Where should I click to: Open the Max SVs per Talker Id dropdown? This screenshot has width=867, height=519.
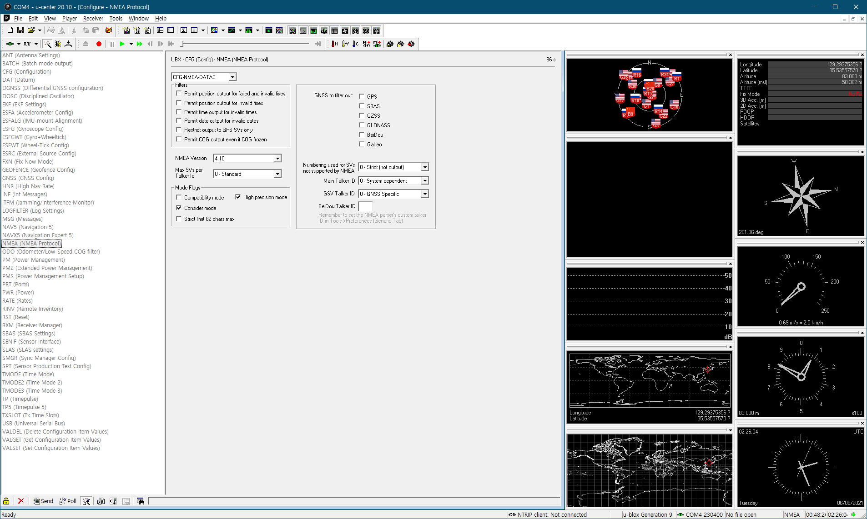(277, 174)
